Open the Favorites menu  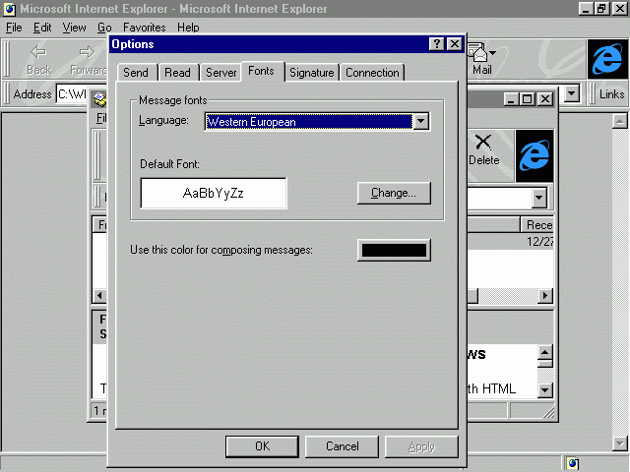tap(145, 28)
